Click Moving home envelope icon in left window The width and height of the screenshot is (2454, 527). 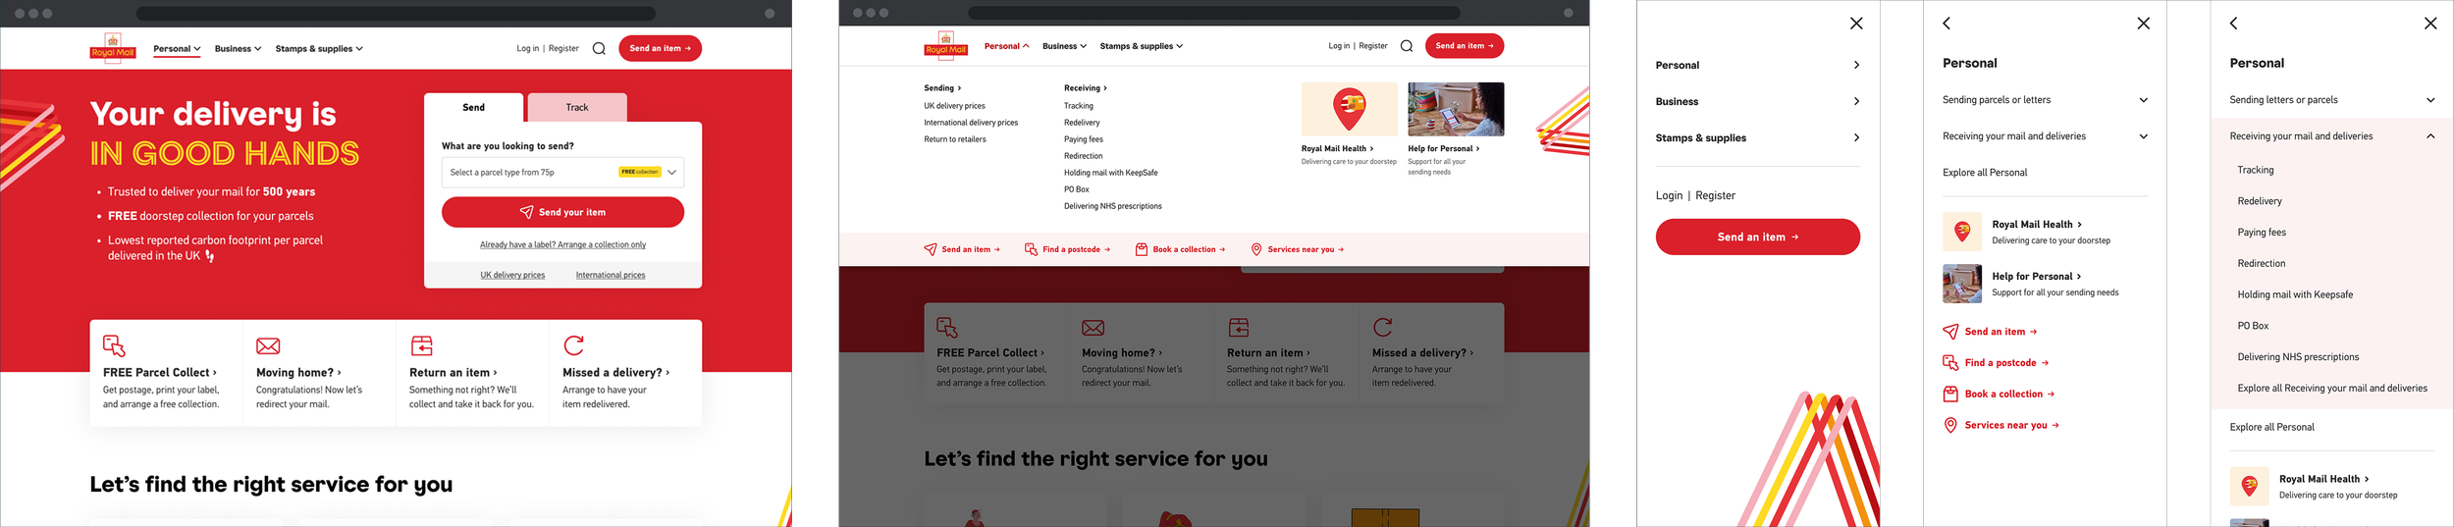(x=268, y=345)
